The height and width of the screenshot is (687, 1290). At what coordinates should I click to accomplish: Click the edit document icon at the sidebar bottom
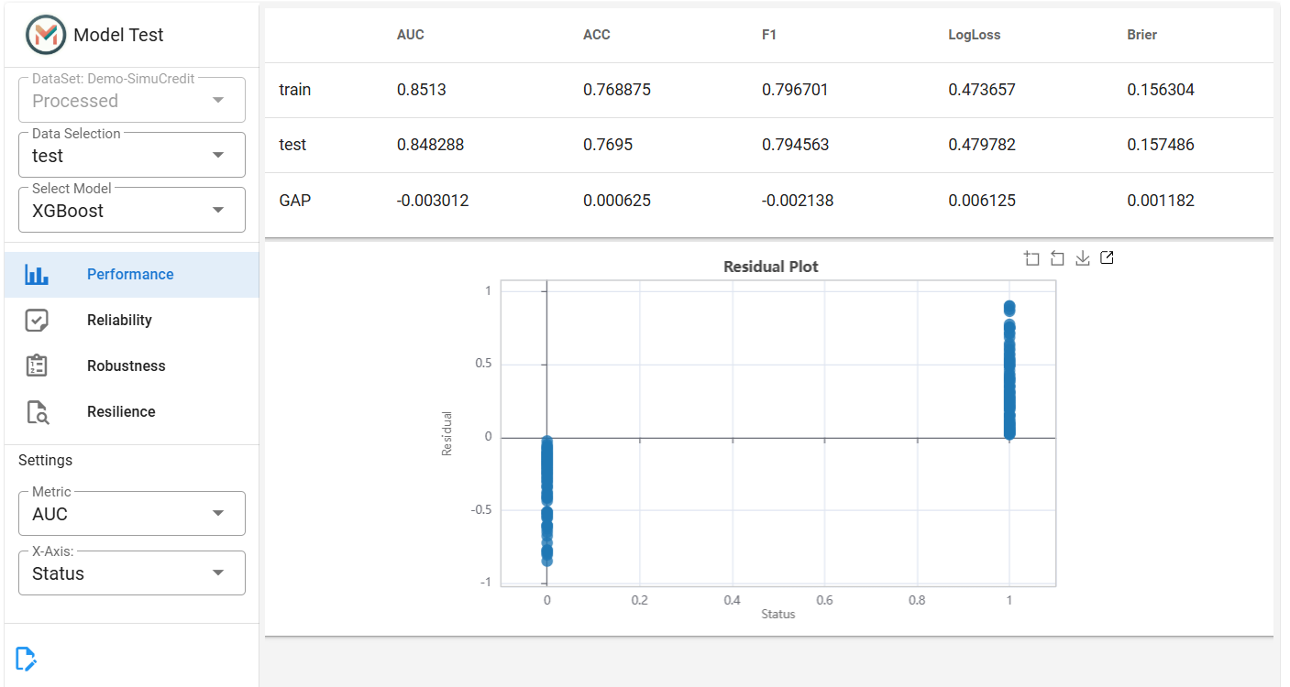pos(26,658)
